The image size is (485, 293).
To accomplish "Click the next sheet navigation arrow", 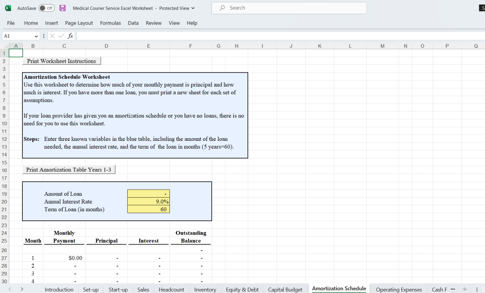I will pyautogui.click(x=22, y=289).
